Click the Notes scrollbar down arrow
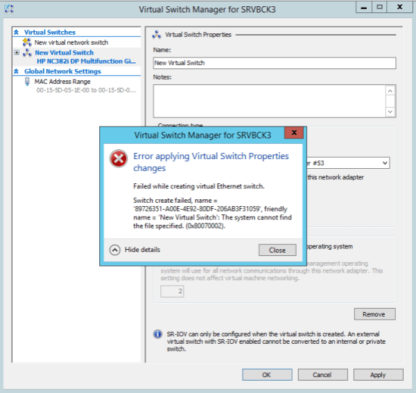 (x=390, y=111)
